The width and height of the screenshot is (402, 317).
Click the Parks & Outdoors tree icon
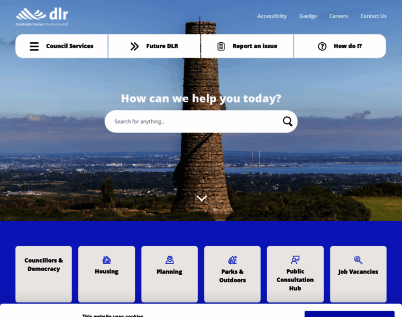point(233,260)
